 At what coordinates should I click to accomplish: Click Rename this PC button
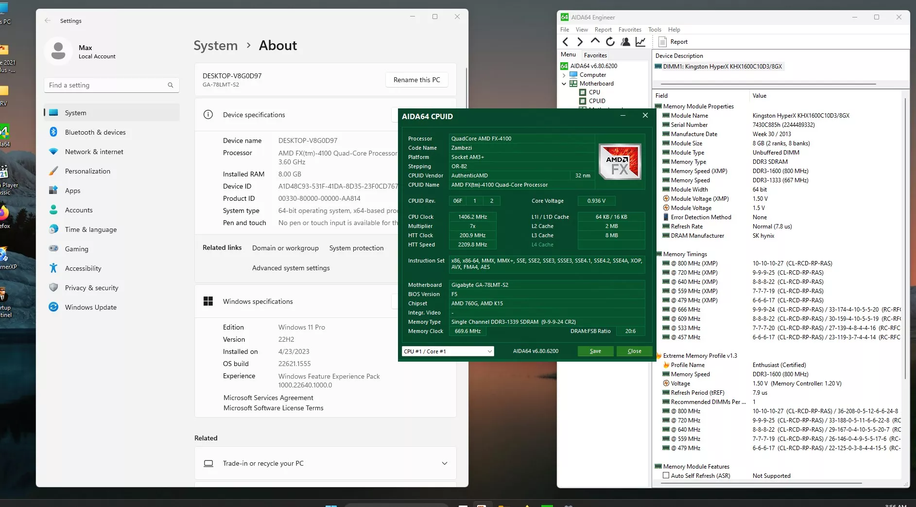point(417,80)
